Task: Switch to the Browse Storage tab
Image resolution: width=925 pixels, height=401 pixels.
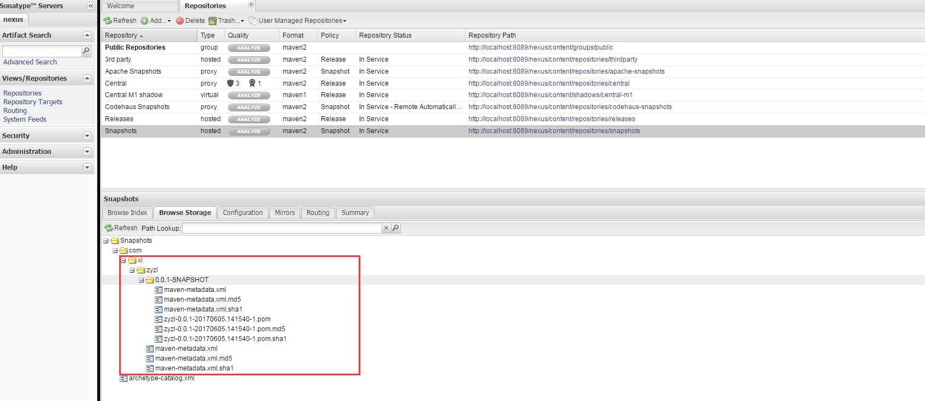Action: point(185,213)
